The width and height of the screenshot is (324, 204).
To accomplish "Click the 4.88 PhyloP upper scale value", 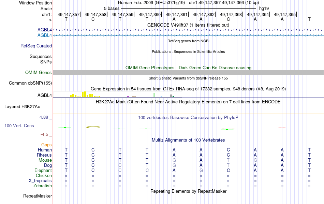I will coord(44,117).
